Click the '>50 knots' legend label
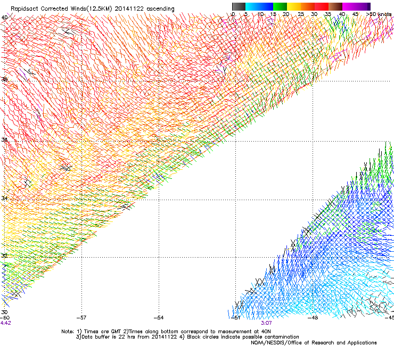The width and height of the screenshot is (394, 346). [379, 14]
